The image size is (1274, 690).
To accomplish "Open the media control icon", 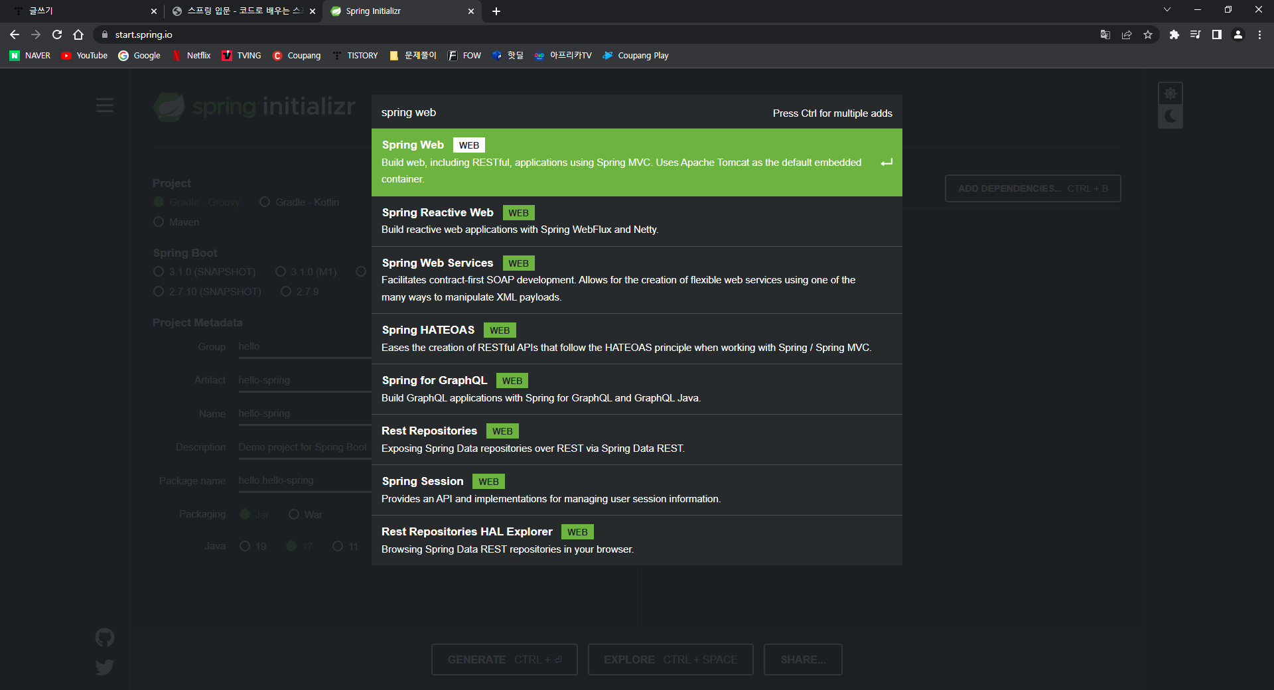I will click(1196, 34).
